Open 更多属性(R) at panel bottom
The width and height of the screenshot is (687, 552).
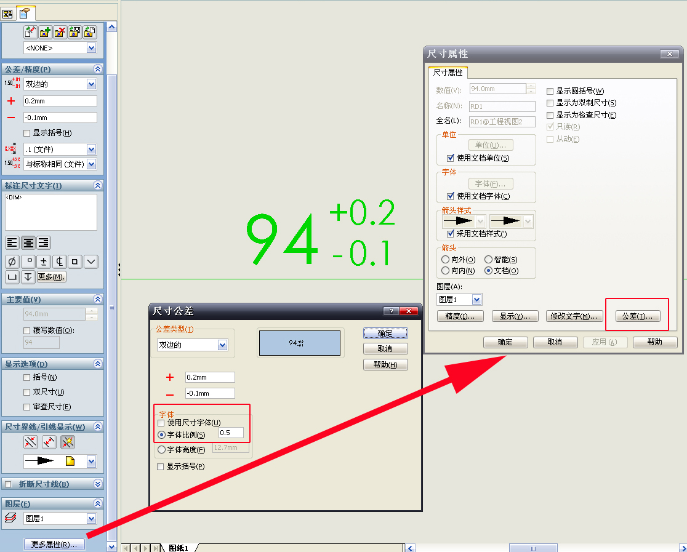point(55,544)
